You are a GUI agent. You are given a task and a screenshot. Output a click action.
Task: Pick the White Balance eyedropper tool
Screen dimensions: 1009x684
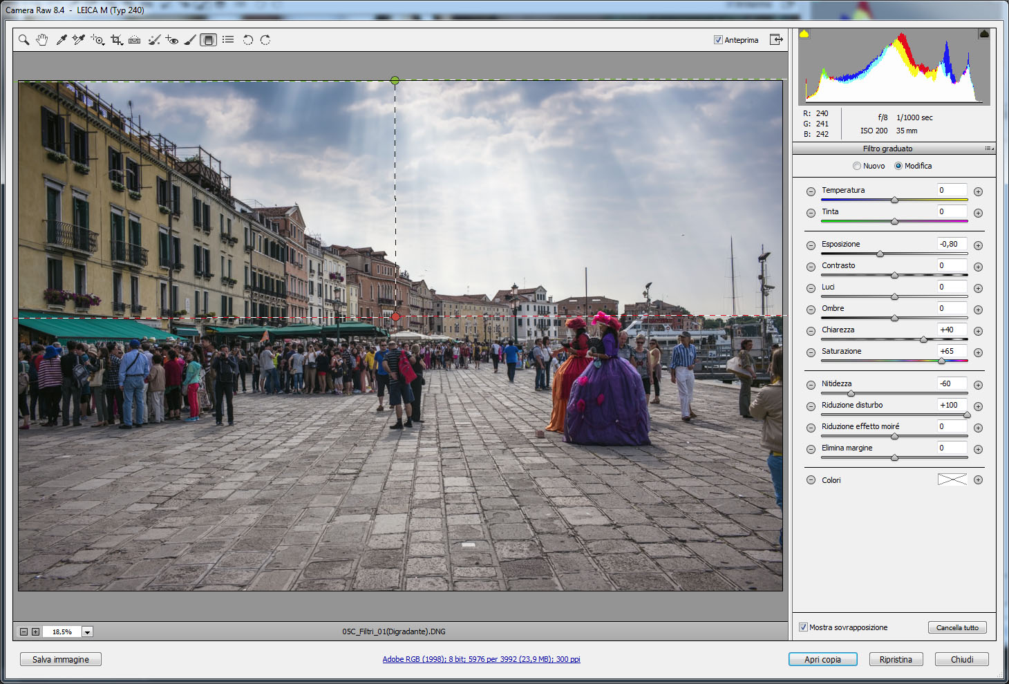click(x=61, y=40)
